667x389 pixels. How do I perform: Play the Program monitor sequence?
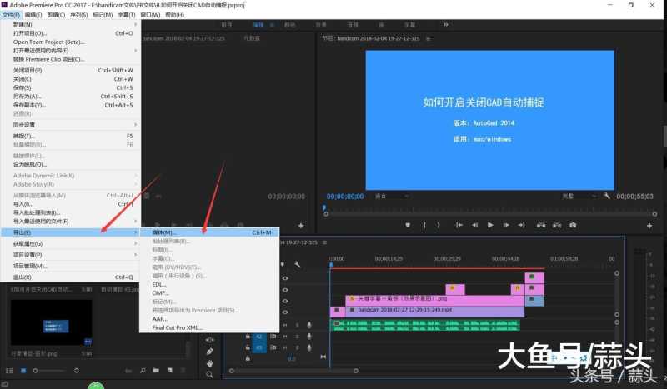point(490,225)
